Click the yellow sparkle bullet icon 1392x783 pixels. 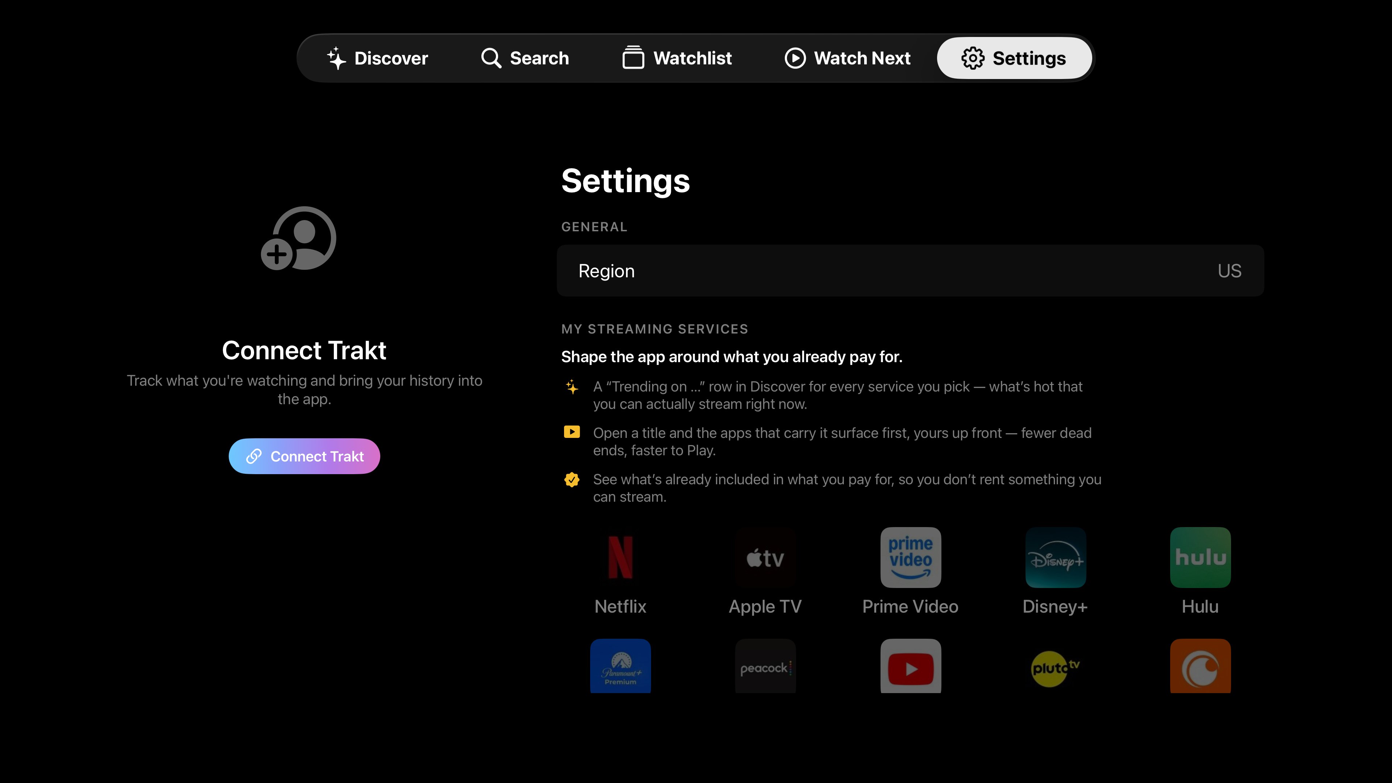pos(572,387)
